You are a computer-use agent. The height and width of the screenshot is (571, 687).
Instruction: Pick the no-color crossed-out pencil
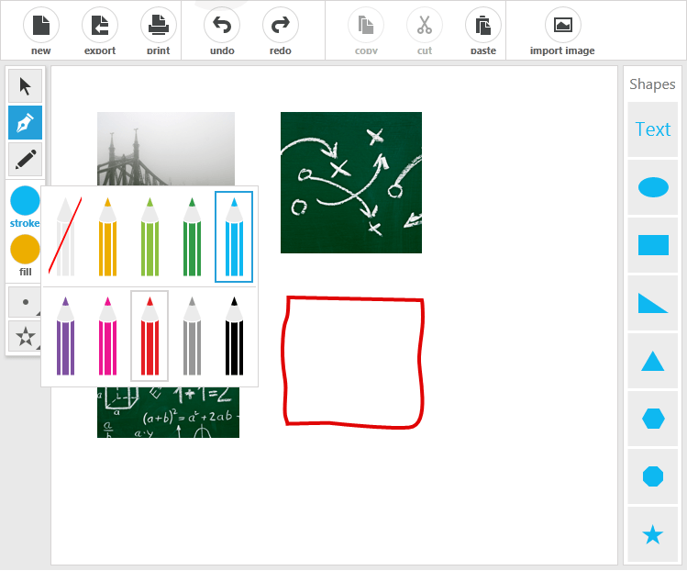pos(65,237)
